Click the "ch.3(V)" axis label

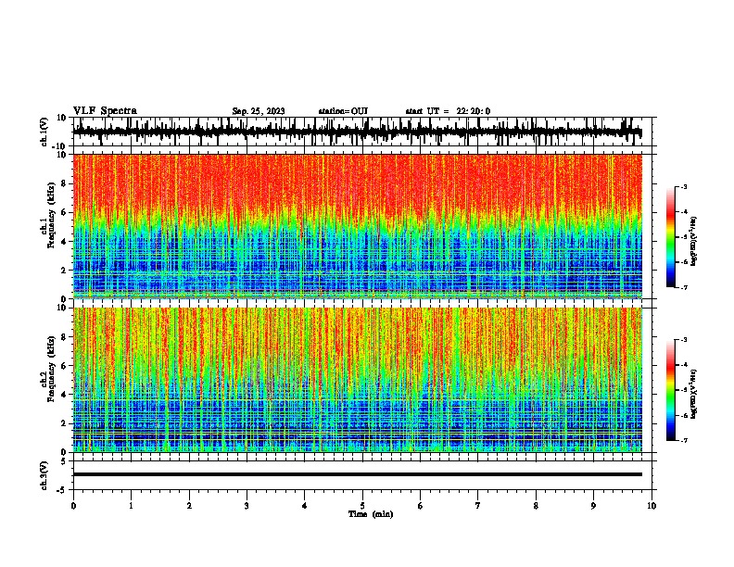click(44, 475)
